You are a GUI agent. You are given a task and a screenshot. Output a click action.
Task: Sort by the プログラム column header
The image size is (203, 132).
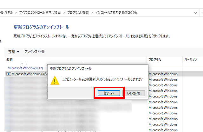pos(154,60)
